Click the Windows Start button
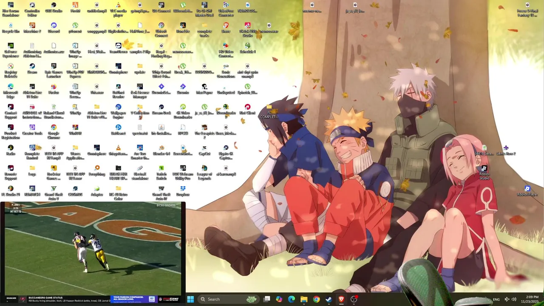The height and width of the screenshot is (306, 544). (x=190, y=299)
